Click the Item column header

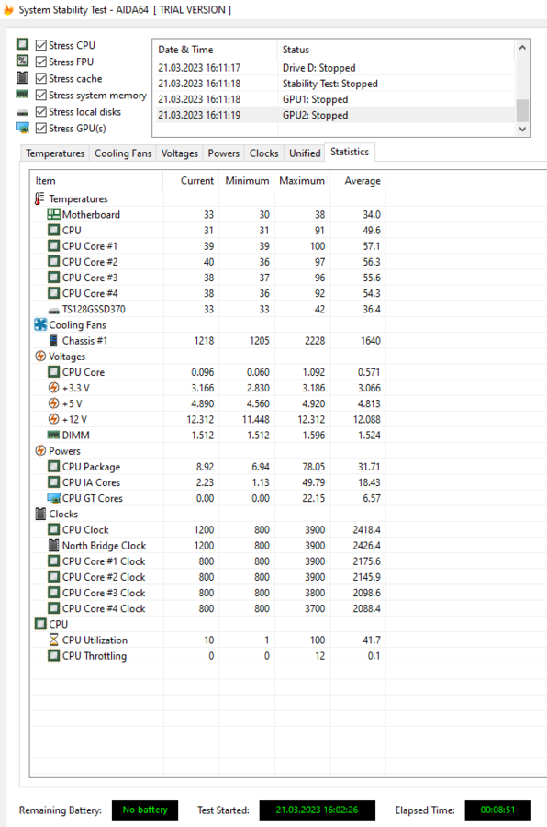point(96,180)
